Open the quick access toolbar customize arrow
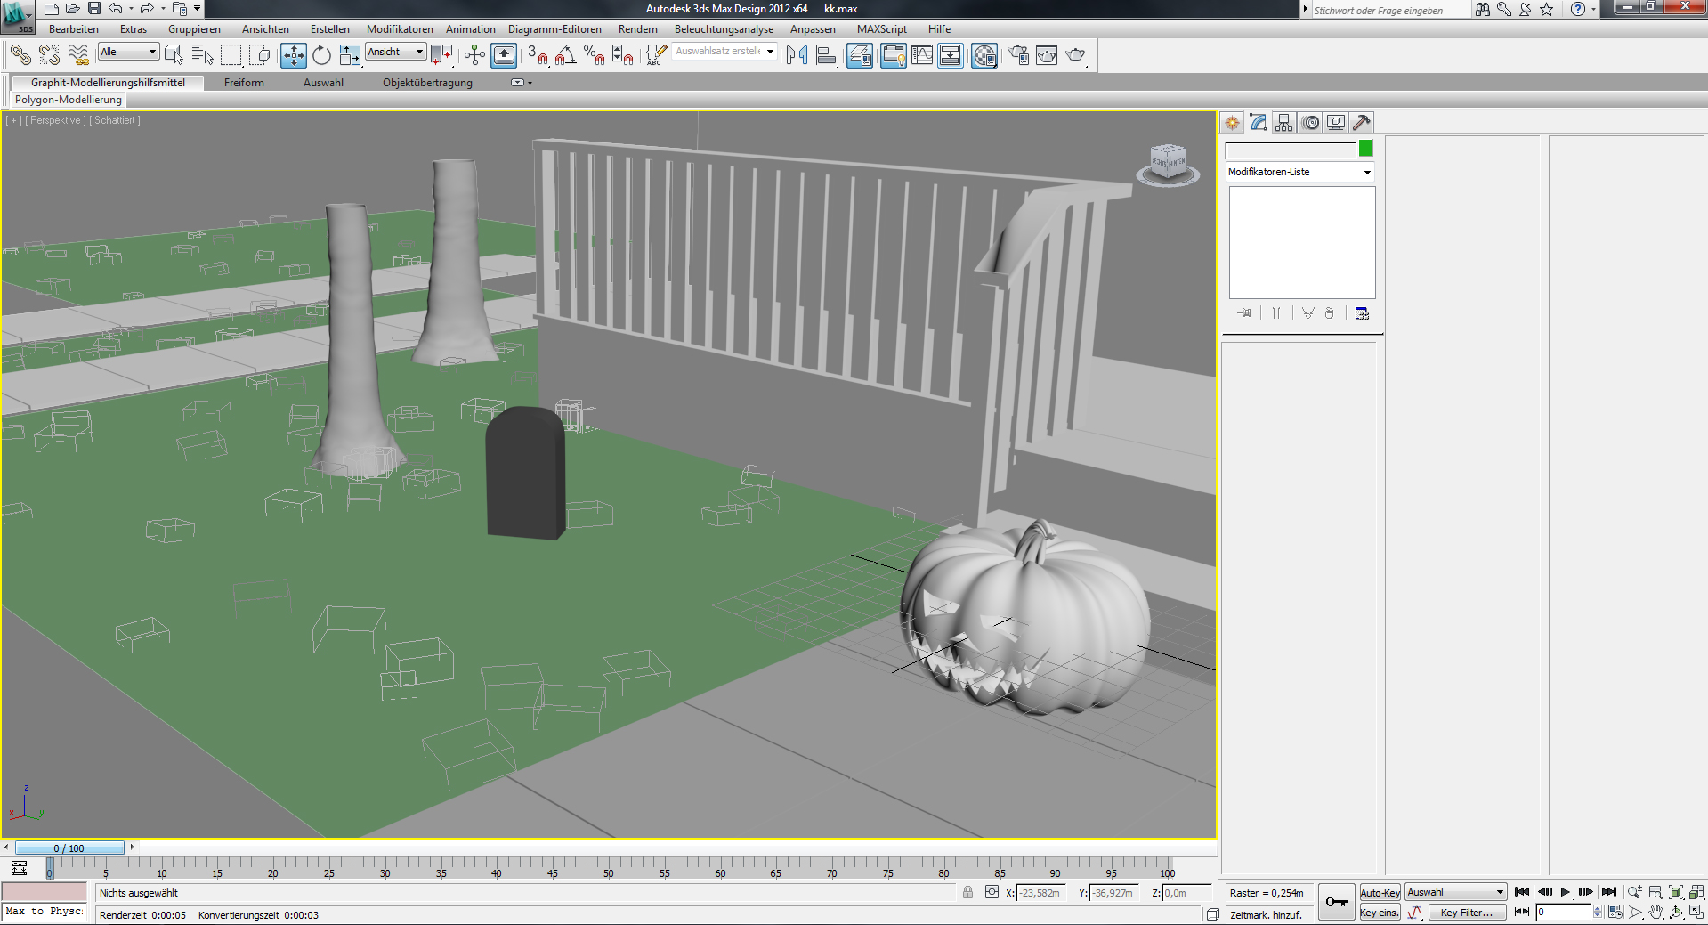 197,9
